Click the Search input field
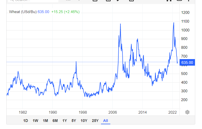202x129 pixels. 33,1
